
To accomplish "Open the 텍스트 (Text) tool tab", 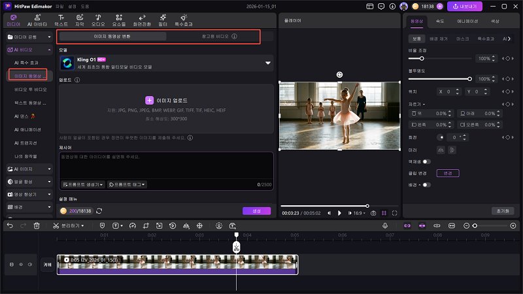I will 61,20.
